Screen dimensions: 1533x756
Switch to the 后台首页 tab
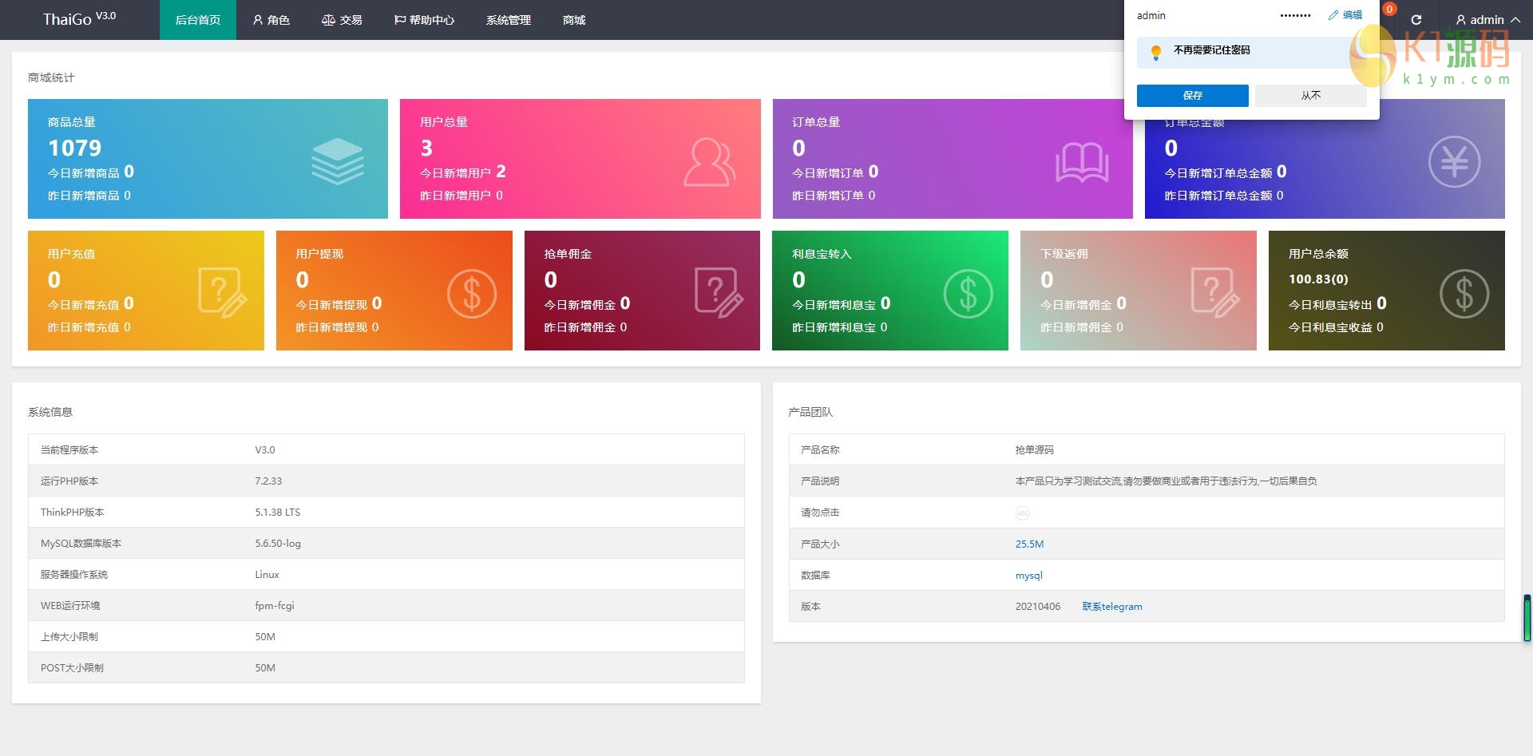[x=198, y=20]
